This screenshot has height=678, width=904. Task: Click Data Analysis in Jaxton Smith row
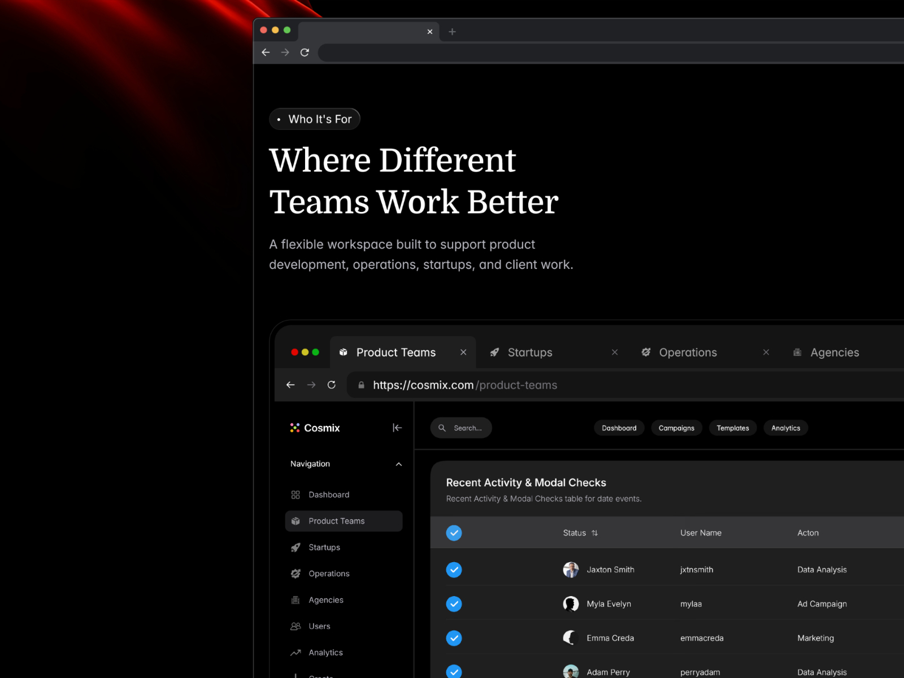[822, 570]
